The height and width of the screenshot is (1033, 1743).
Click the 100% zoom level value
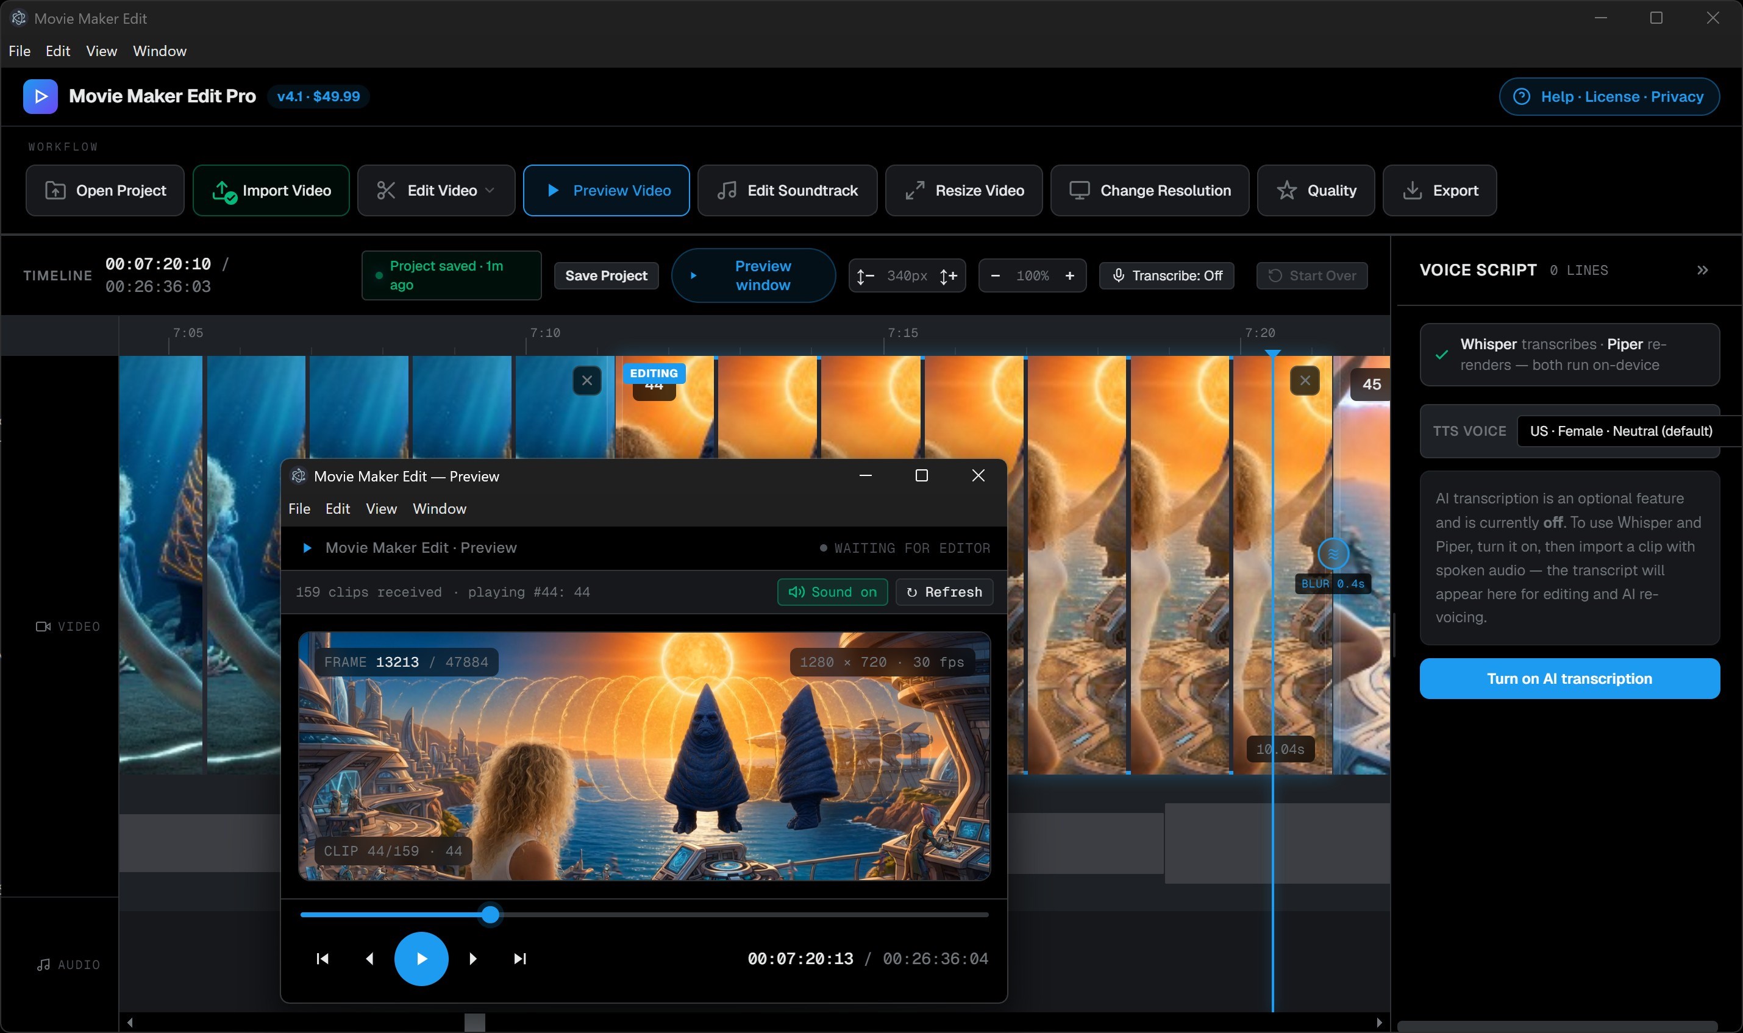coord(1032,275)
